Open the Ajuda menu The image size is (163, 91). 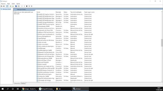[18, 4]
